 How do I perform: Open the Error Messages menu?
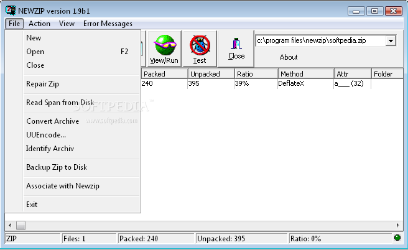(108, 24)
